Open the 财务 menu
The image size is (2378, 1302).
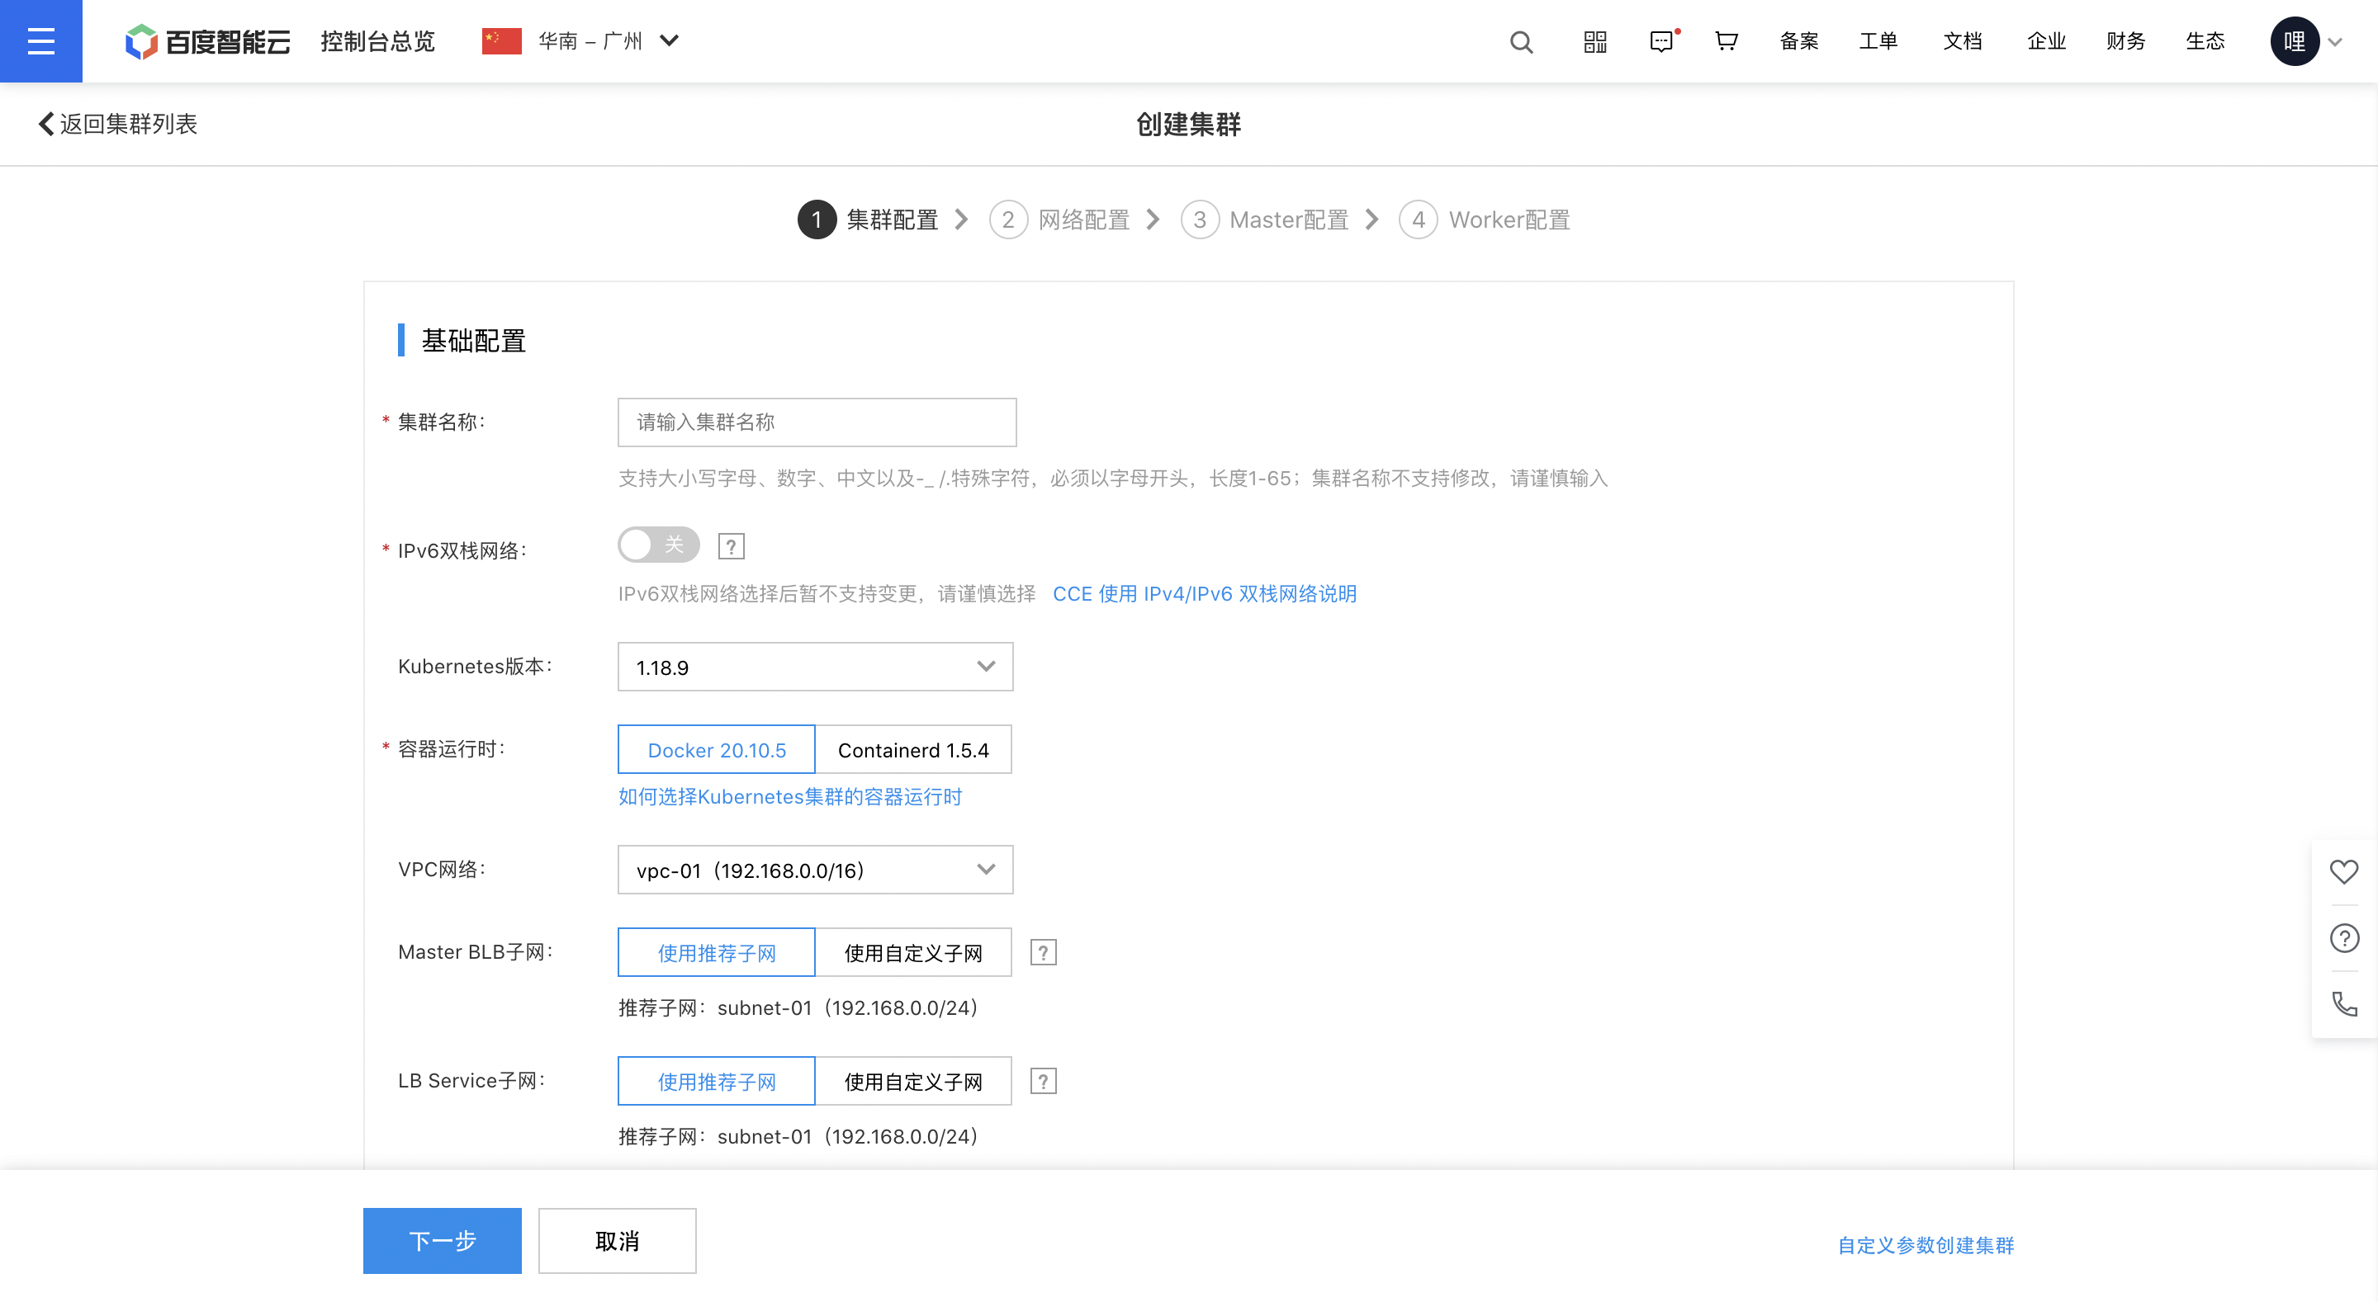tap(2126, 41)
